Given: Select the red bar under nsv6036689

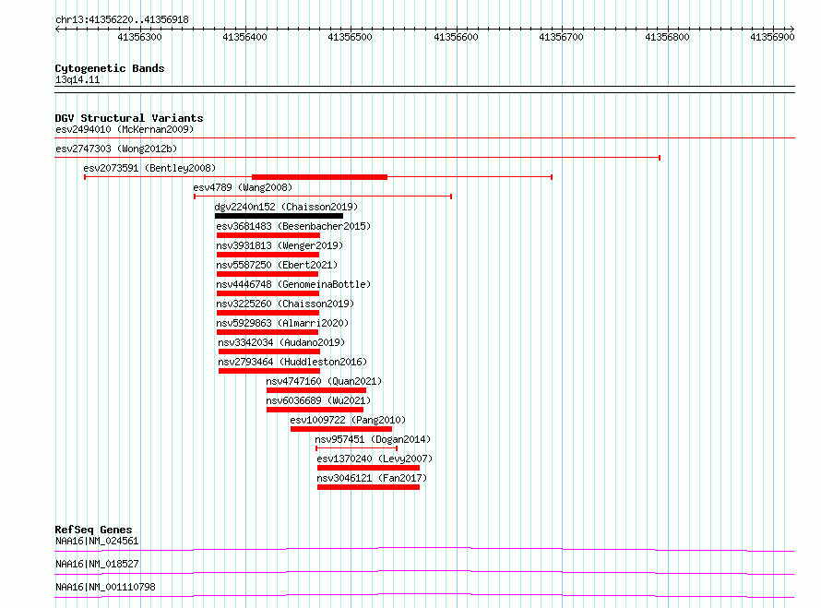Looking at the screenshot, I should point(315,410).
